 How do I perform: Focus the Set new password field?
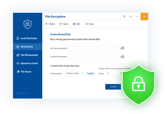click(x=94, y=48)
